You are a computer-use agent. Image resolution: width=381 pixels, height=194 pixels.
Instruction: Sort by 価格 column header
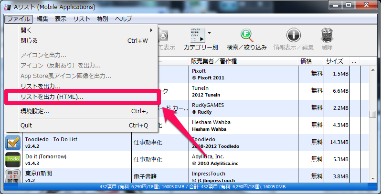click(311, 61)
